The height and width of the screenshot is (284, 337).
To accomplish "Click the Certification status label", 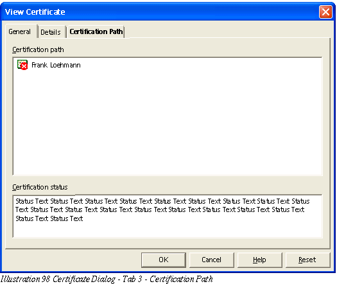I will click(x=40, y=187).
